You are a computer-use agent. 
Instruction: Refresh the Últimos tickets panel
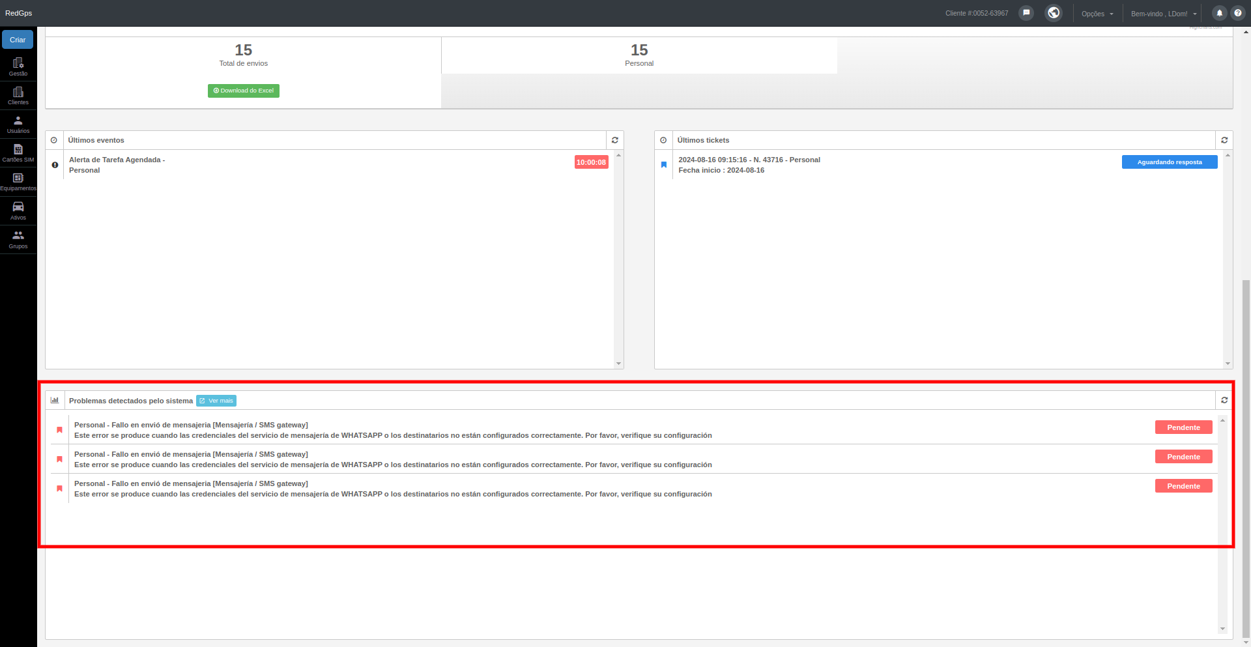[1224, 140]
